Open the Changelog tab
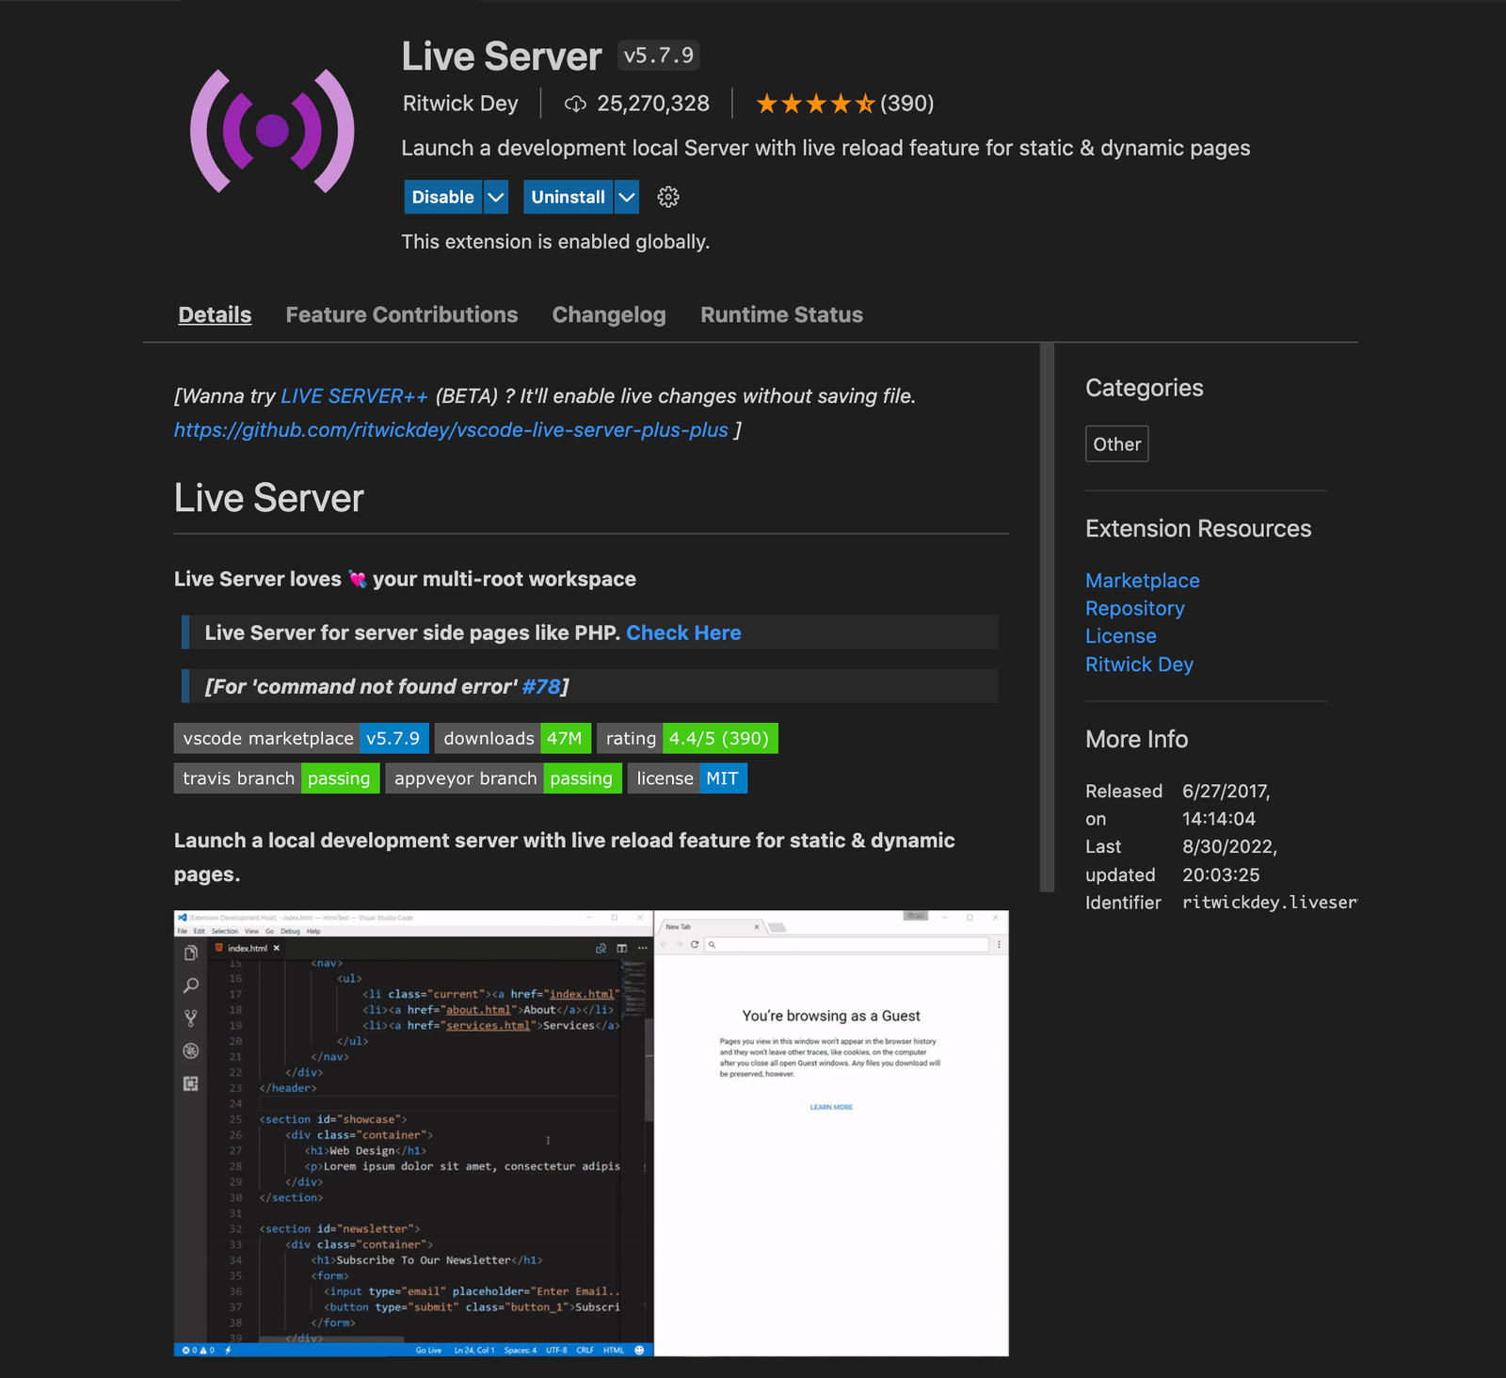1506x1378 pixels. pos(609,314)
